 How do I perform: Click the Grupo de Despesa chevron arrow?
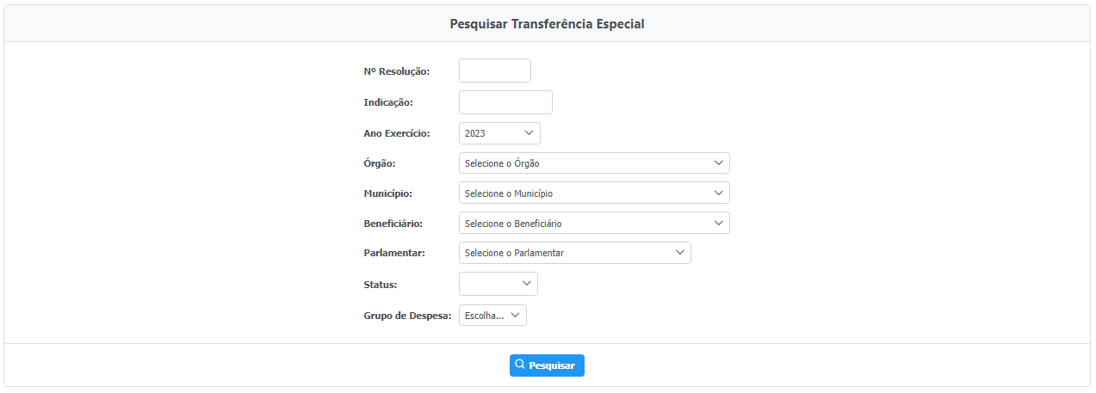[516, 315]
